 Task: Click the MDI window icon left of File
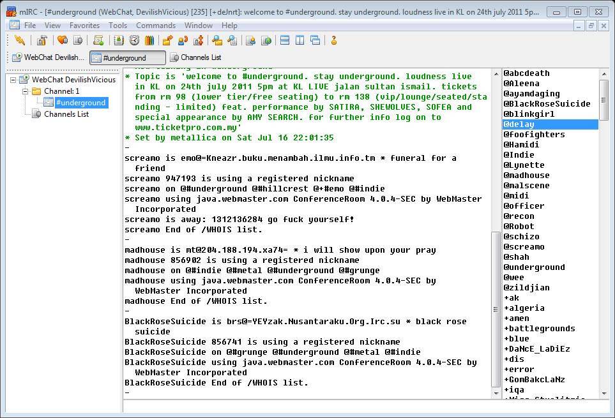15,25
